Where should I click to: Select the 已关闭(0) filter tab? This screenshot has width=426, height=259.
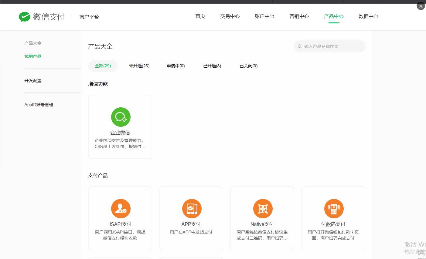pyautogui.click(x=249, y=66)
